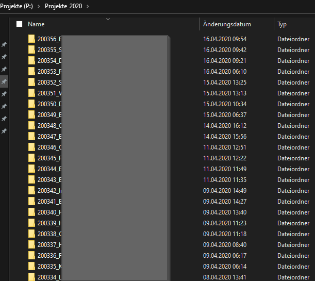Select folder icon of 200350 entry
The image size is (315, 281).
click(31, 104)
